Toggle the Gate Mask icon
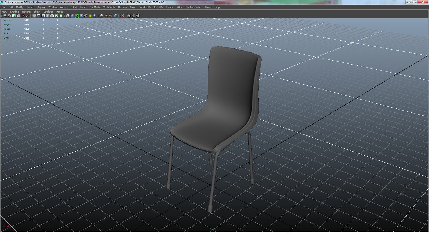Image resolution: width=429 pixels, height=241 pixels. tap(48, 16)
